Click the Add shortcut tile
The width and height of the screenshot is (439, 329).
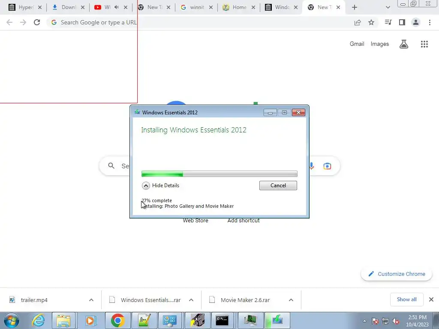click(x=244, y=221)
